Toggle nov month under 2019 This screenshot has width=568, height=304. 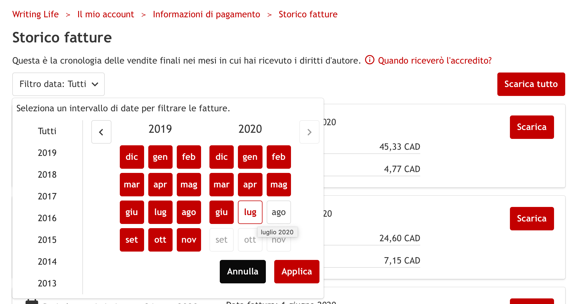pyautogui.click(x=189, y=240)
